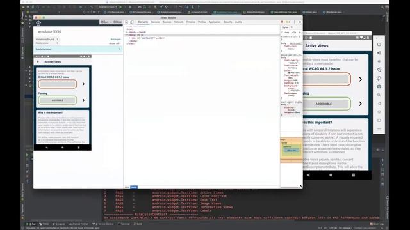Click the emulator toolbar overview square
Screen dimensions: 410x230
(379, 120)
